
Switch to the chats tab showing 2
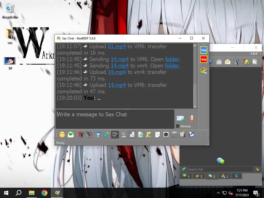[x=212, y=176]
